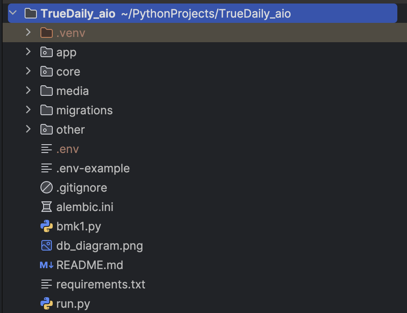Viewport: 407px width, 313px height.
Task: Click the core package folder icon
Action: pyautogui.click(x=46, y=72)
